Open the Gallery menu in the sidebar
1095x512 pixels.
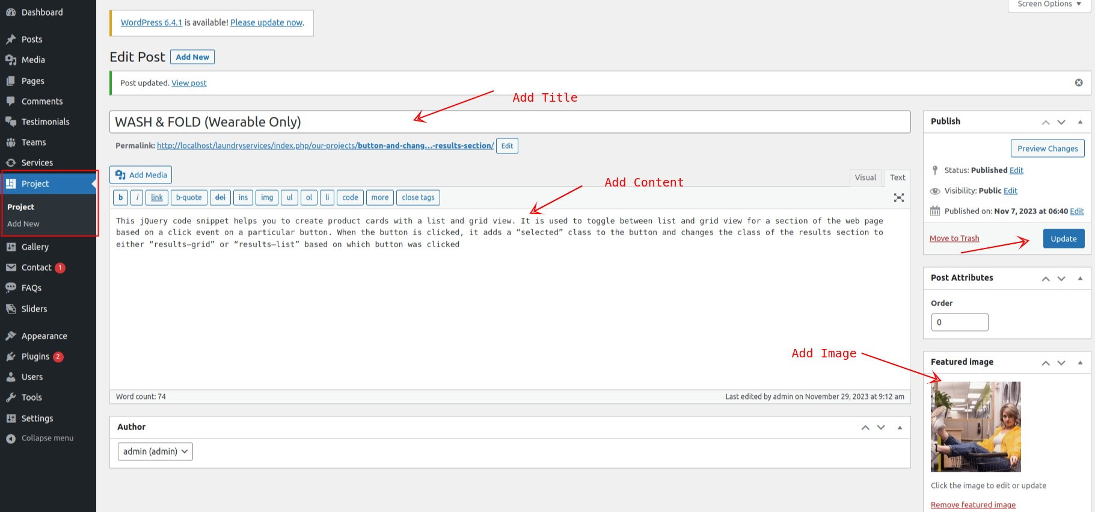click(x=35, y=247)
